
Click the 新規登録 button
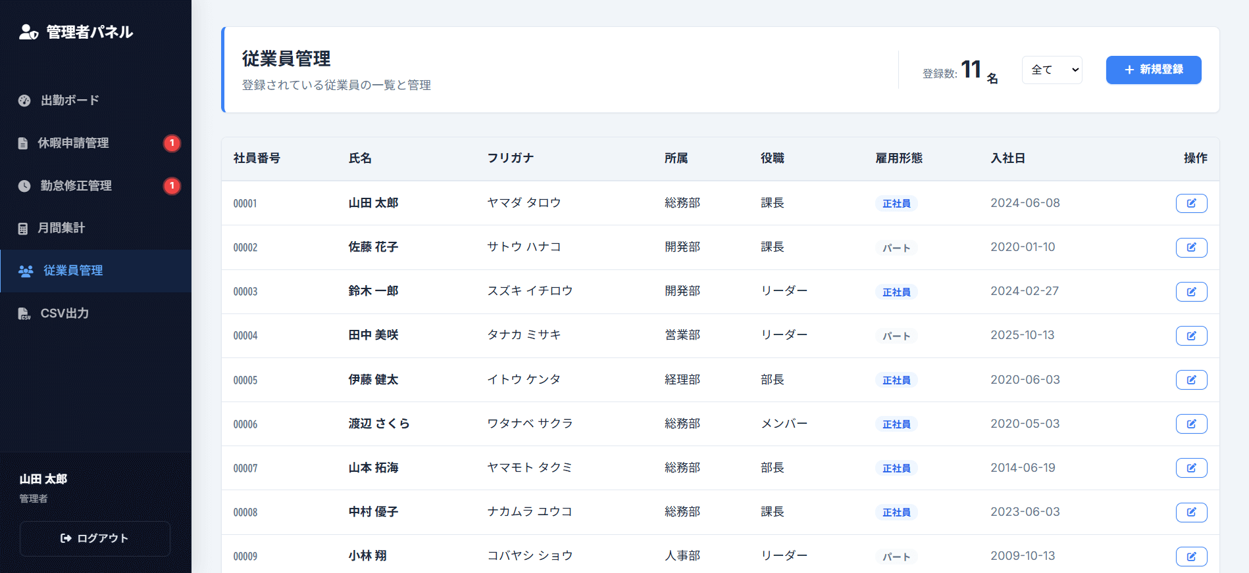(x=1153, y=70)
